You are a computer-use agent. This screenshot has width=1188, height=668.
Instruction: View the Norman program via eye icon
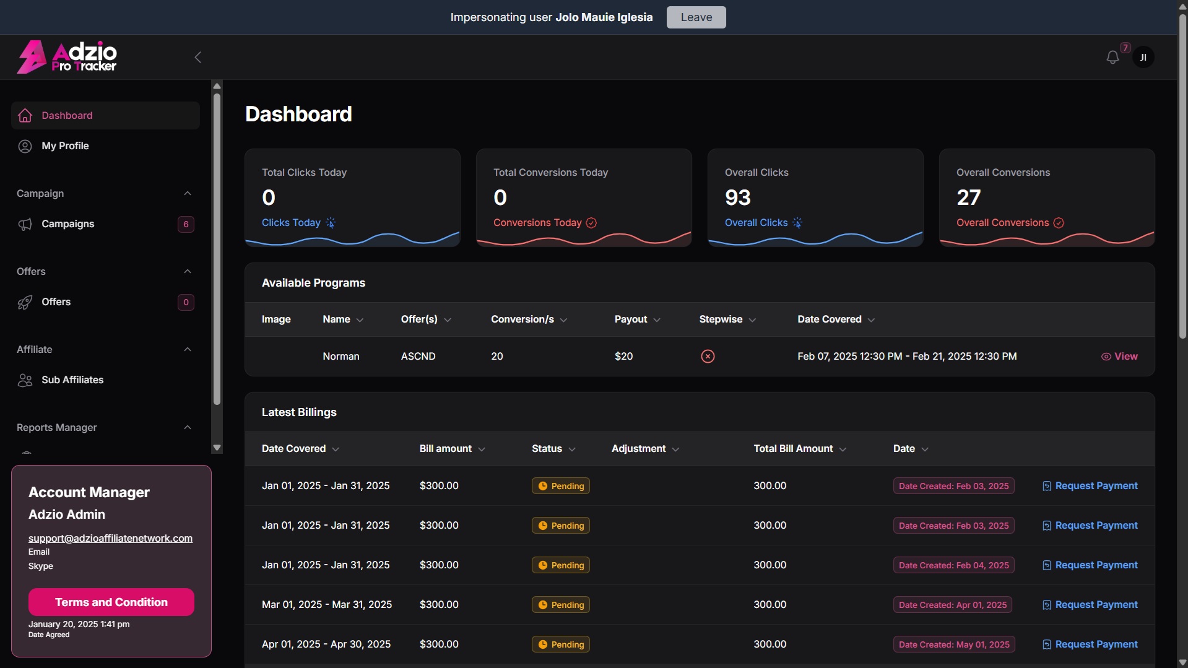pos(1119,357)
